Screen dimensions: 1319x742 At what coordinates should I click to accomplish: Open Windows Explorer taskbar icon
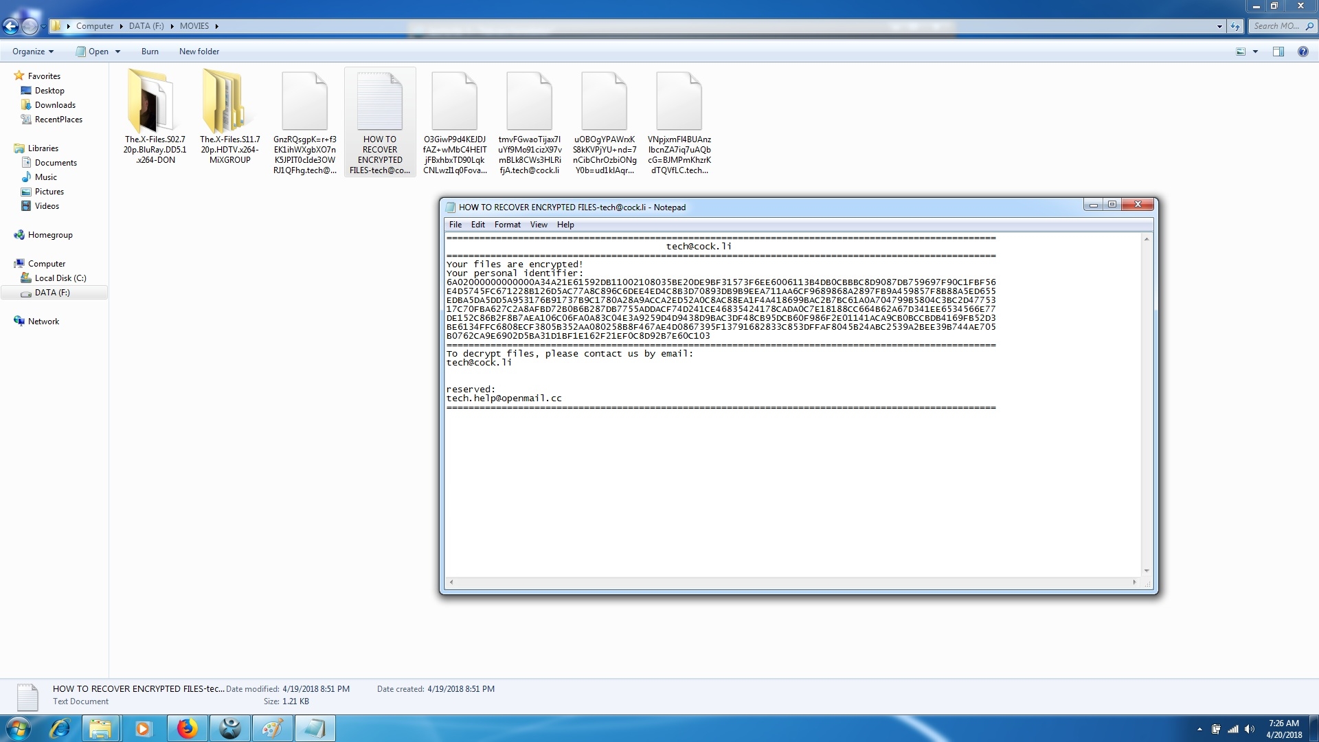(x=100, y=728)
